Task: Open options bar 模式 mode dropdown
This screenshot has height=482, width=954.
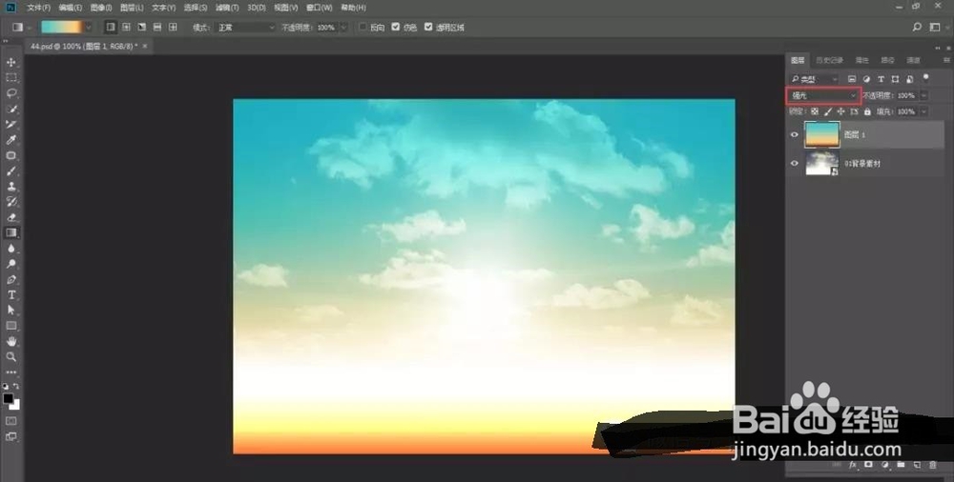Action: tap(246, 28)
